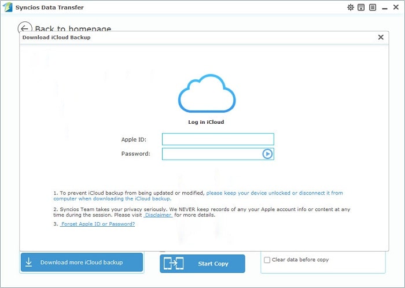Click the Syncios Data Transfer title text
This screenshot has width=405, height=288.
pos(49,8)
